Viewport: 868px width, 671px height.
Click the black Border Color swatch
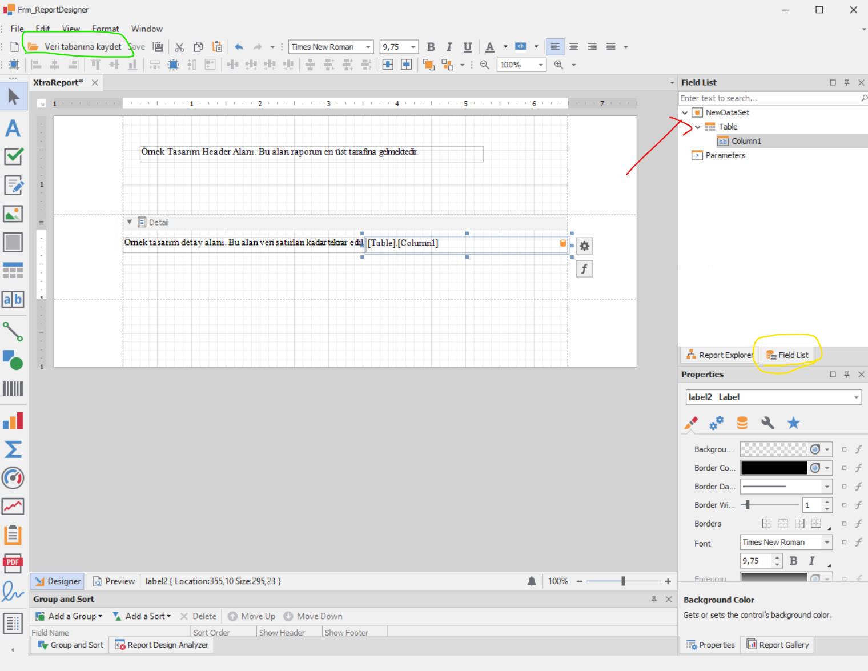774,468
